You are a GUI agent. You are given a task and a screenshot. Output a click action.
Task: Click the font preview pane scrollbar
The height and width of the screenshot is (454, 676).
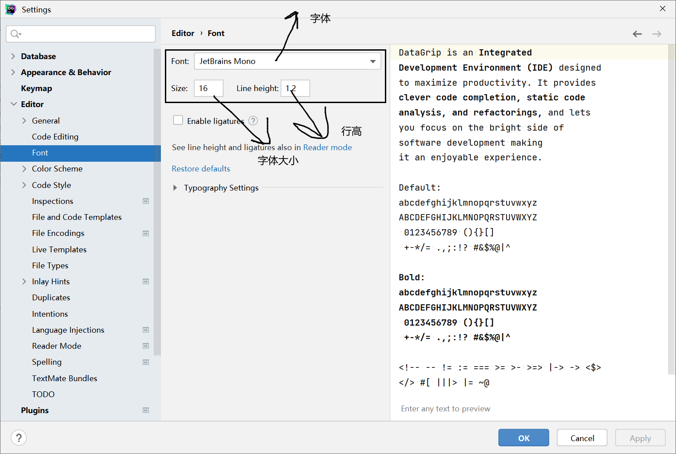(x=672, y=210)
